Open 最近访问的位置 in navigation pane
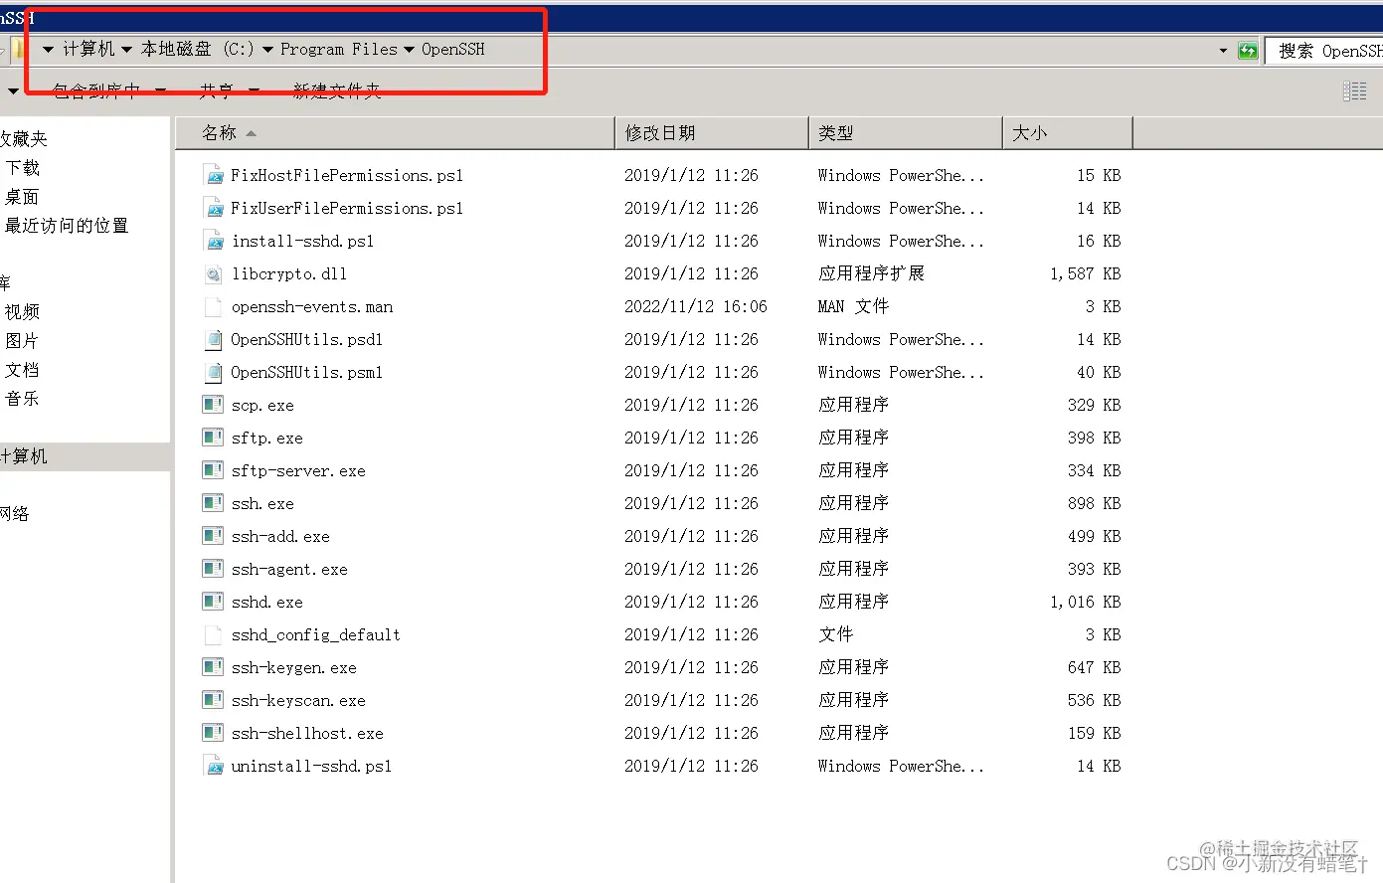 tap(67, 226)
